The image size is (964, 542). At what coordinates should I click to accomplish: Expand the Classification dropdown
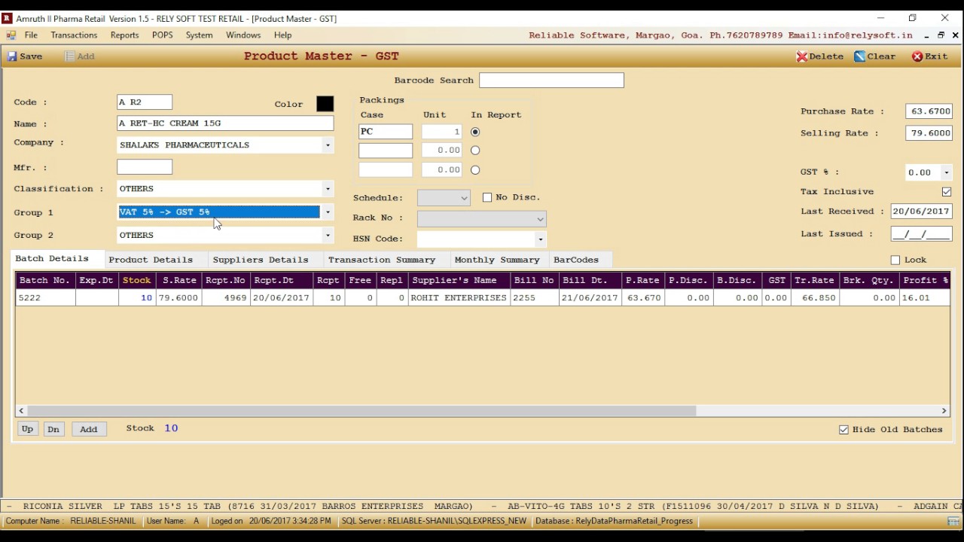pyautogui.click(x=328, y=189)
